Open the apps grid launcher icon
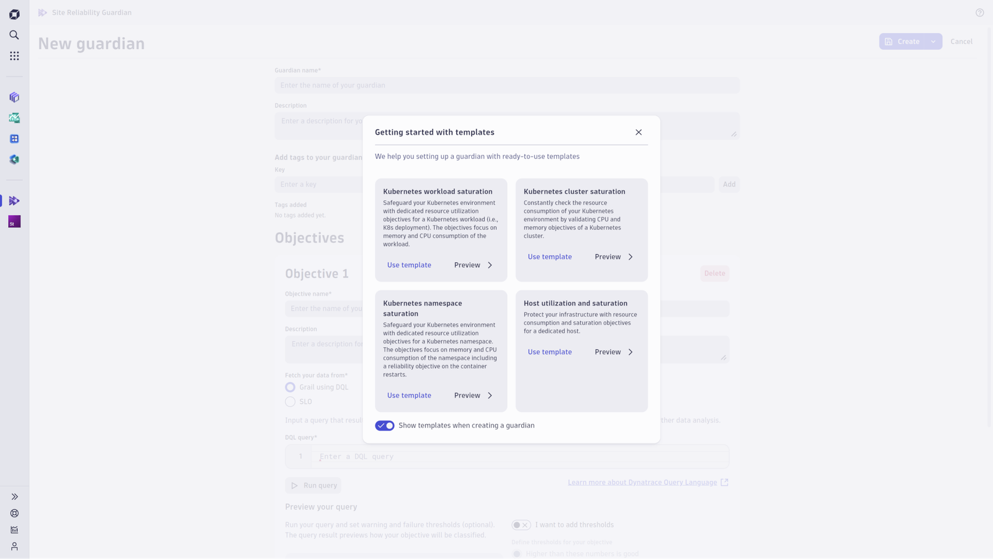Screen dimensions: 993x559 [14, 56]
